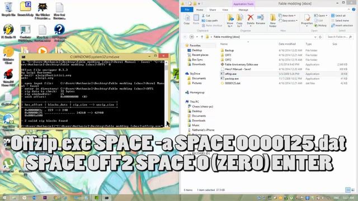Switch Explorer to Details view icon
This screenshot has width=358, height=201.
pyautogui.click(x=348, y=190)
